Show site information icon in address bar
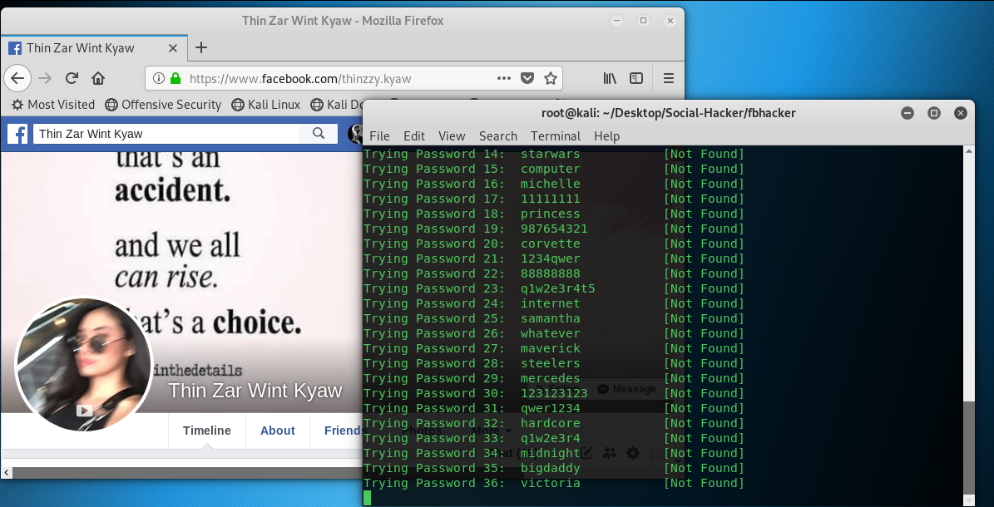 [x=159, y=79]
